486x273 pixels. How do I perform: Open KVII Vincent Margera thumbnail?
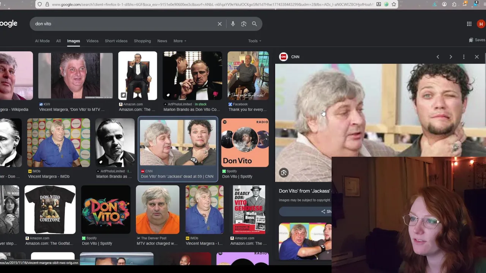[76, 75]
